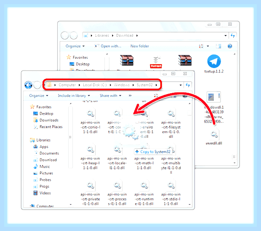Select api-ms-win-crt-heap-l1-1-0.dll file
This screenshot has height=231, width=261.
tap(90, 157)
